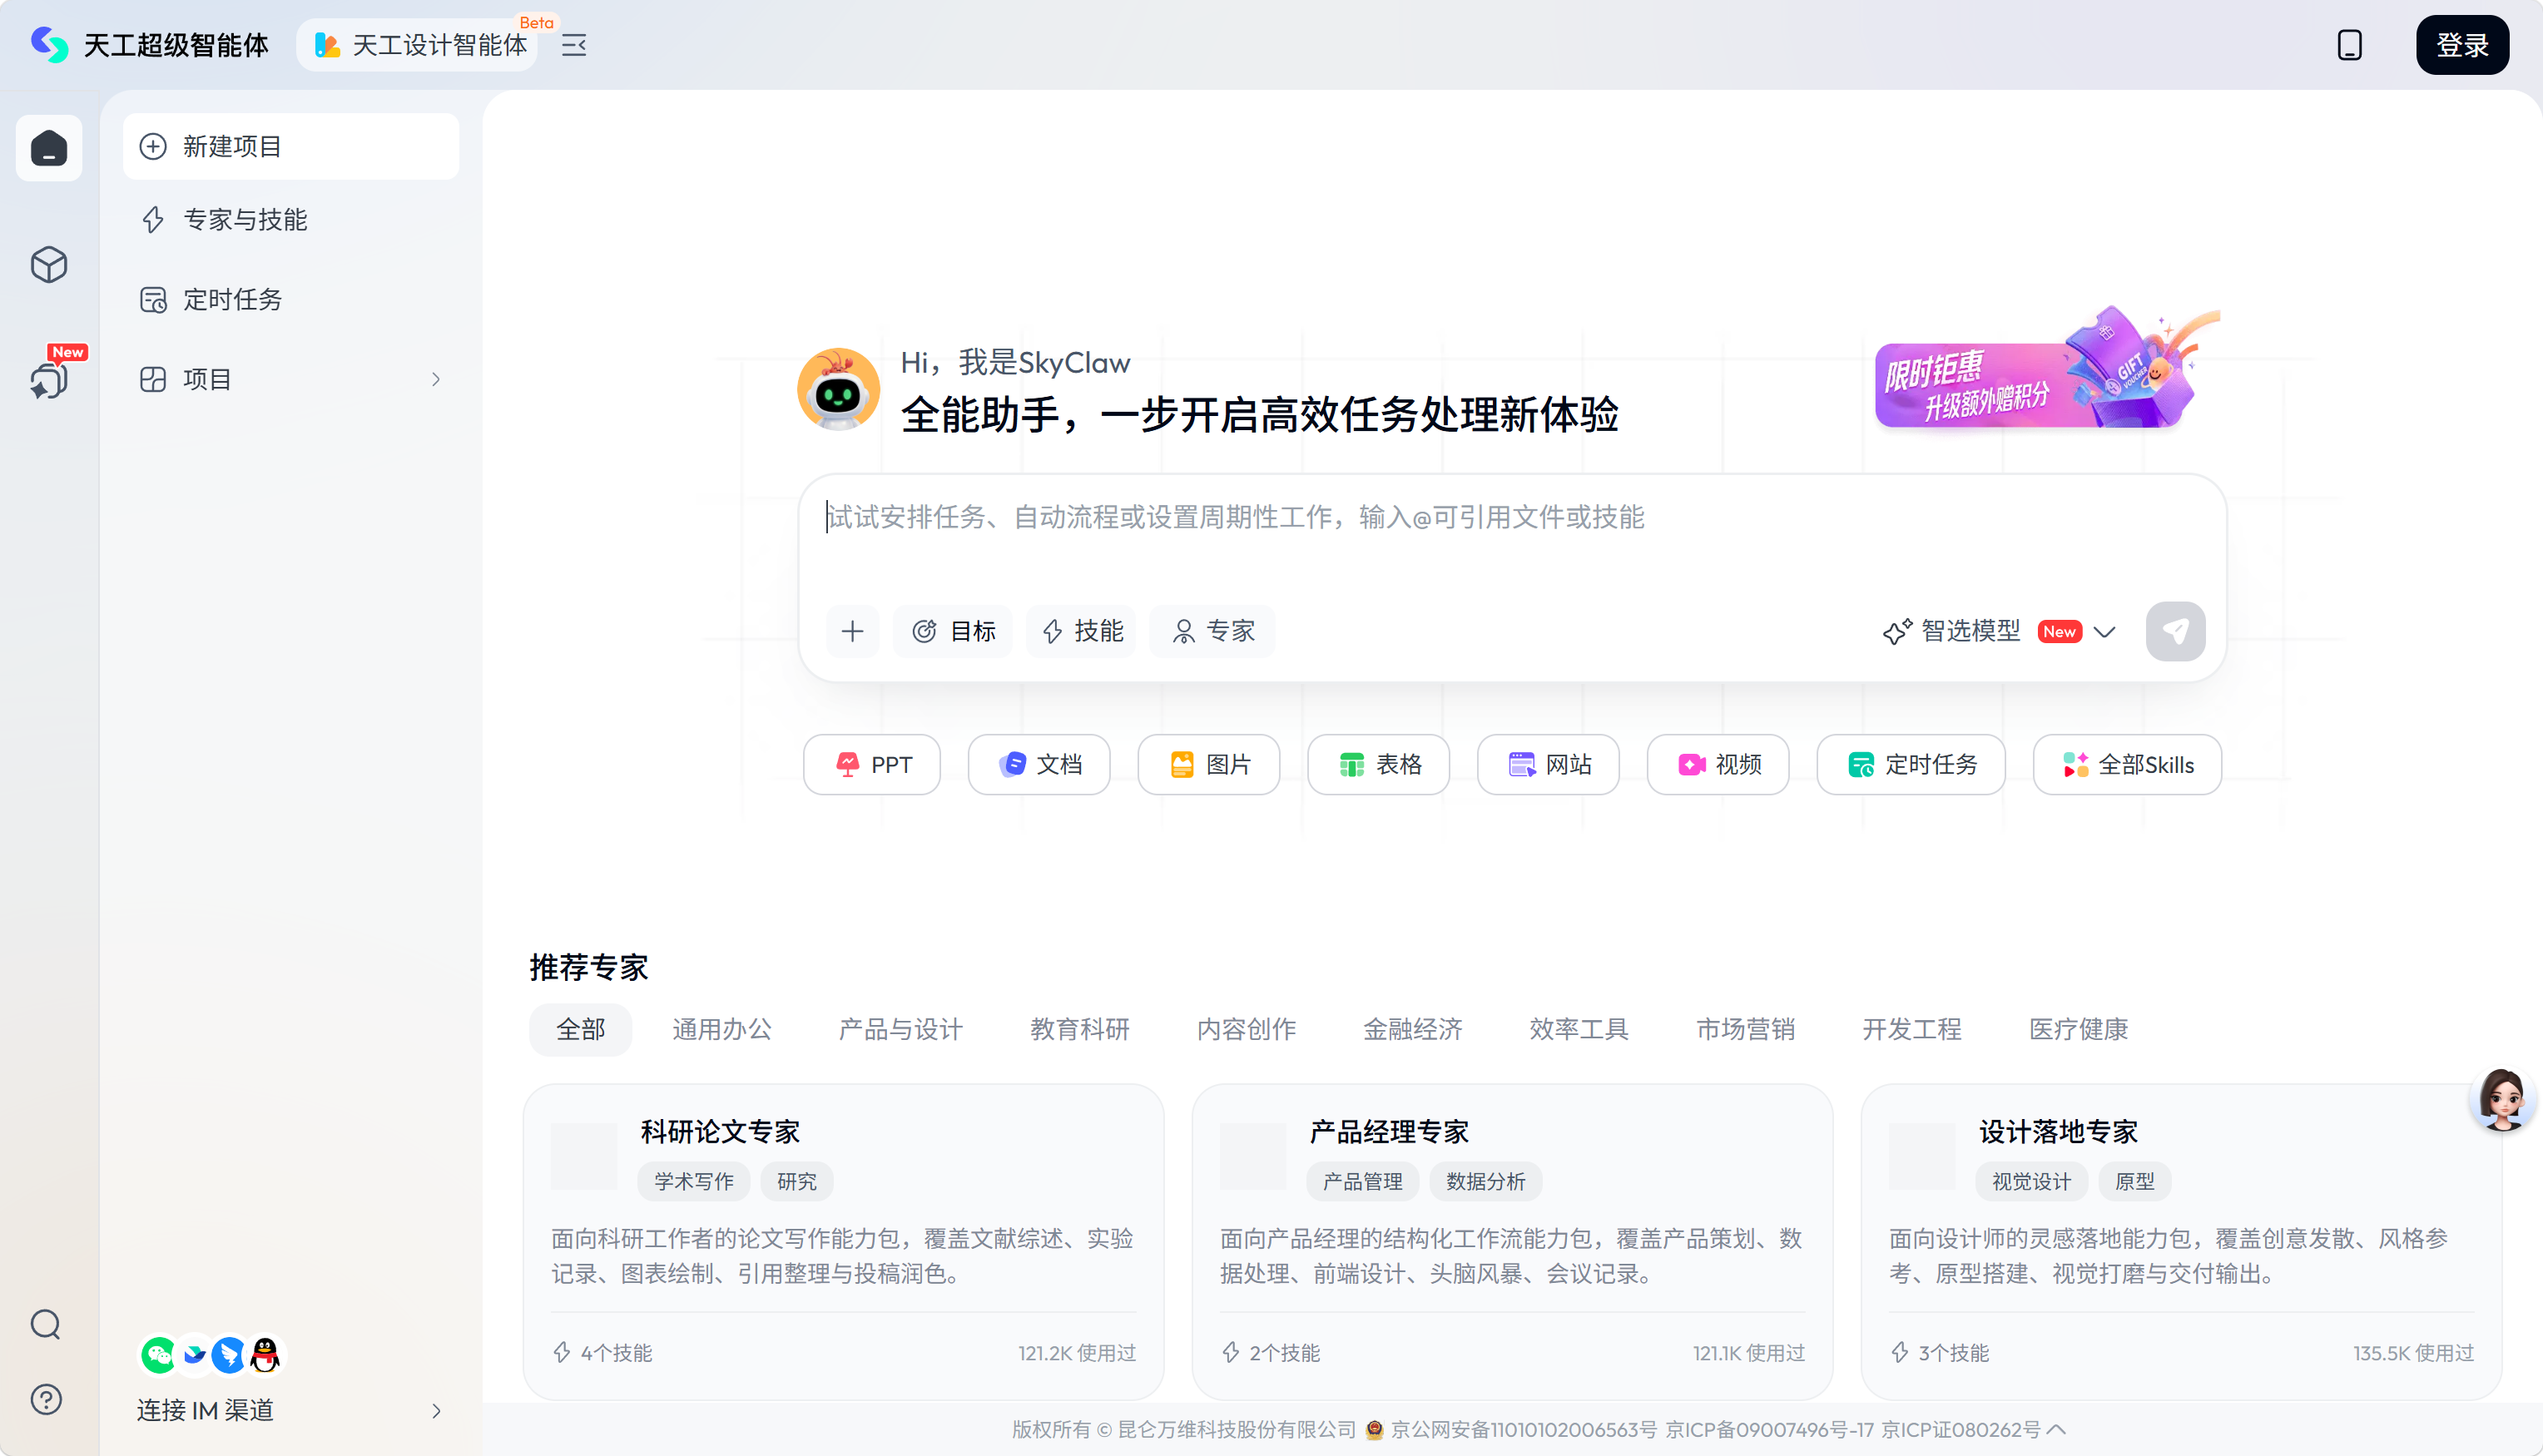Select 市场营销 category tab
This screenshot has height=1456, width=2543.
1746,1028
